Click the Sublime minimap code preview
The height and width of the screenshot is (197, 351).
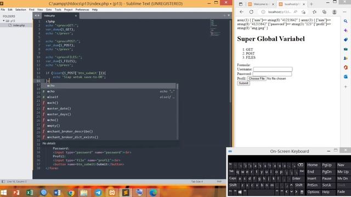[x=215, y=28]
